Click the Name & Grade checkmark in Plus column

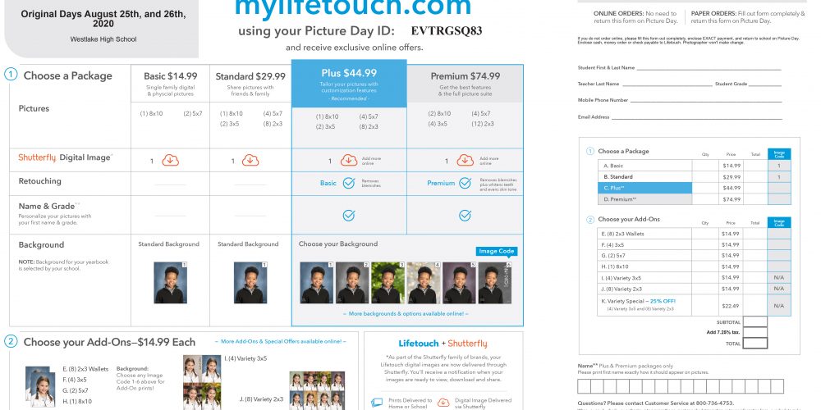(349, 216)
